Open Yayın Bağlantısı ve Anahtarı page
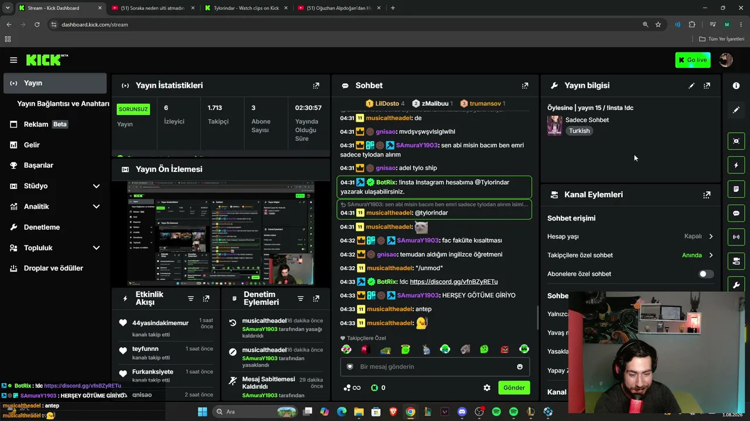Screen dimensions: 750x421 coord(63,103)
